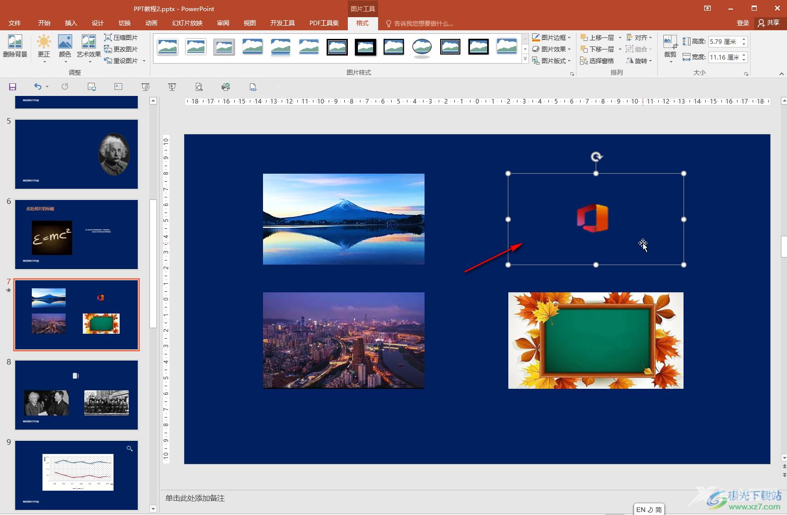Increase picture height with up stepper
The image size is (787, 515).
tap(744, 39)
